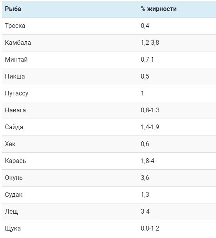Image resolution: width=216 pixels, height=238 pixels.
Task: Select the Минтай table cell
Action: 16,59
